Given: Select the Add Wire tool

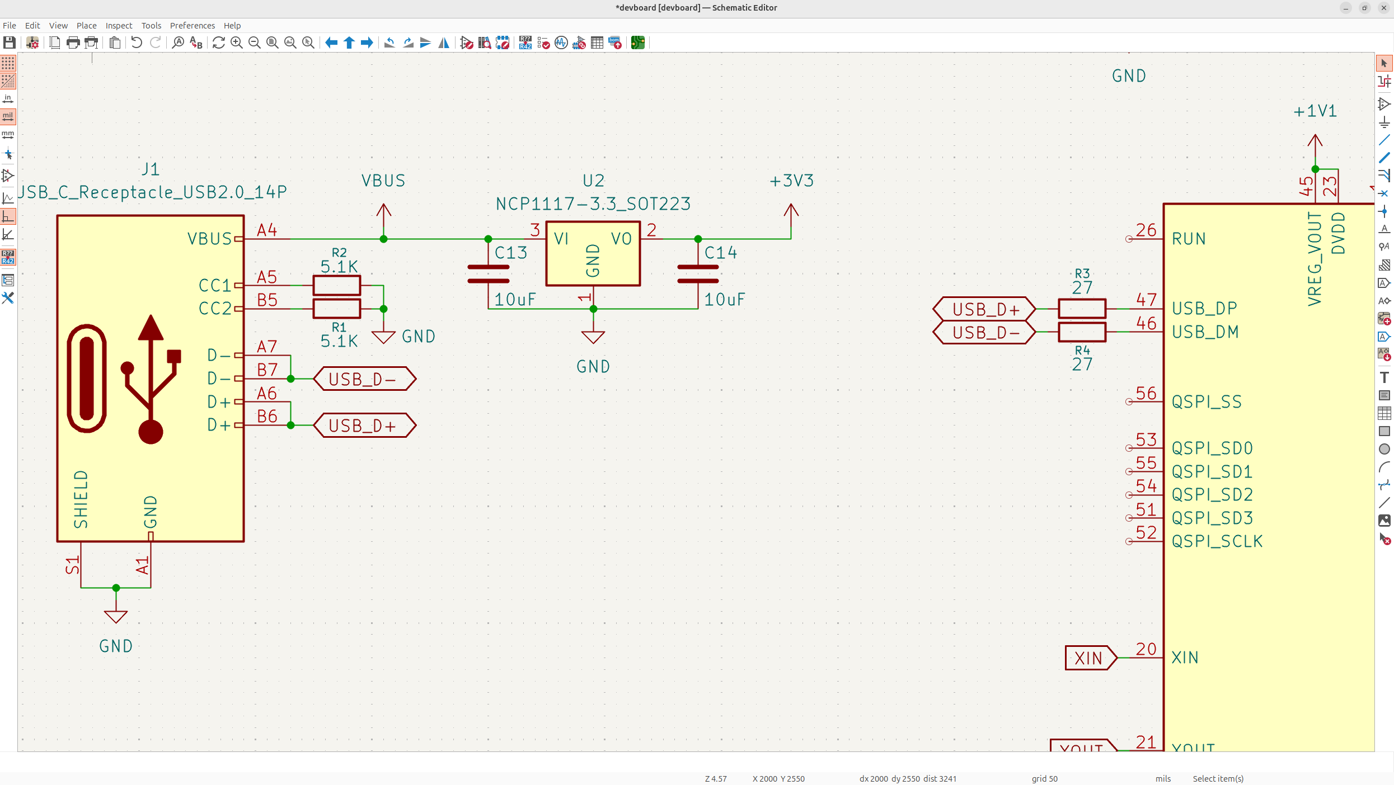Looking at the screenshot, I should (x=1384, y=140).
